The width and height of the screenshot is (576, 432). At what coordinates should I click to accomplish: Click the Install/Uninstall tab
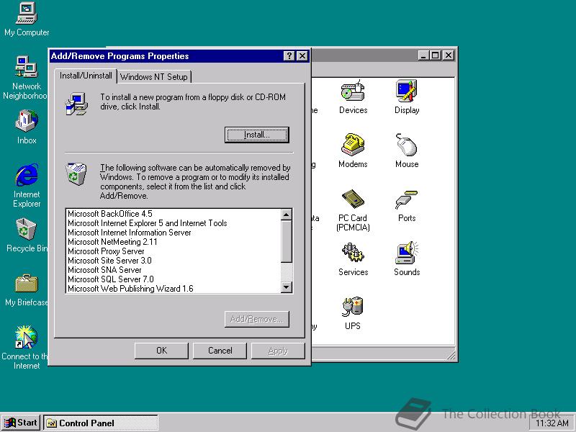coord(86,76)
